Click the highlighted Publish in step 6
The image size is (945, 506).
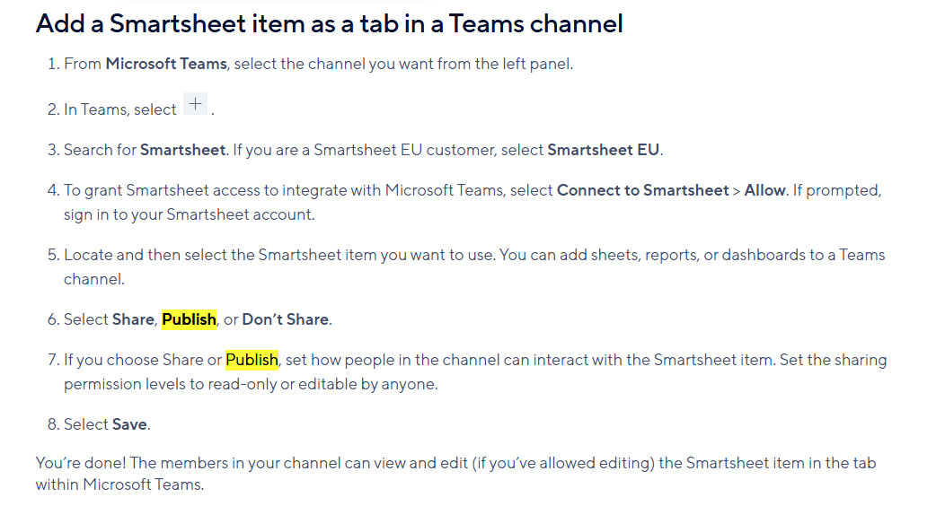tap(190, 318)
